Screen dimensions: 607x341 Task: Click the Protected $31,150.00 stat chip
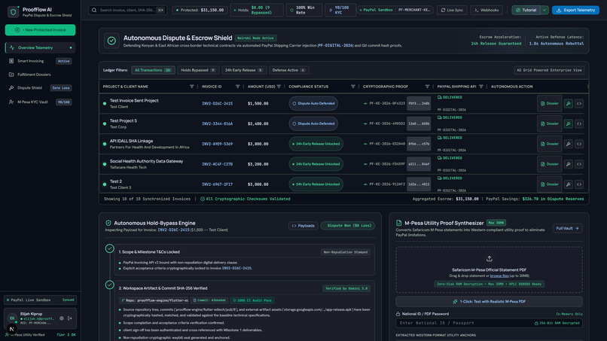point(200,10)
